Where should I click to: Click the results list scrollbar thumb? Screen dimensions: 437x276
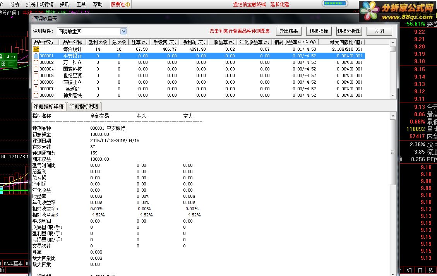[x=393, y=49]
